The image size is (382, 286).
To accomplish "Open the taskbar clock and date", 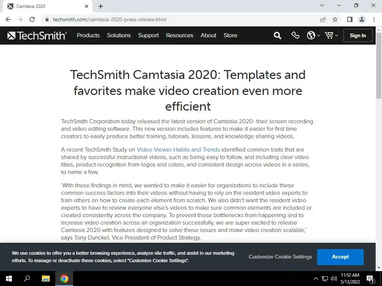I will click(x=350, y=279).
